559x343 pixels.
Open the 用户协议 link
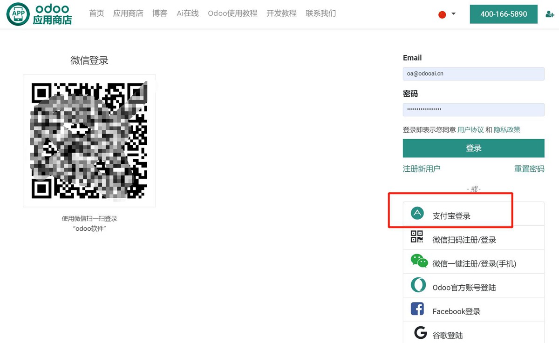click(470, 130)
